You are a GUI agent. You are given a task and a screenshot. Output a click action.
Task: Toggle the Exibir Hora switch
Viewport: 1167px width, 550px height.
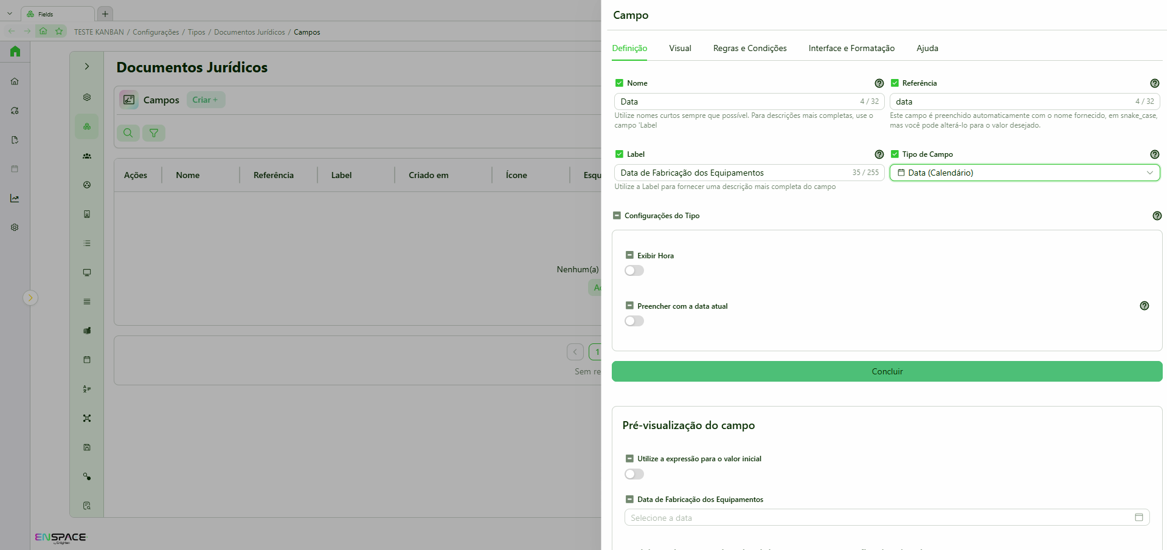pos(634,270)
